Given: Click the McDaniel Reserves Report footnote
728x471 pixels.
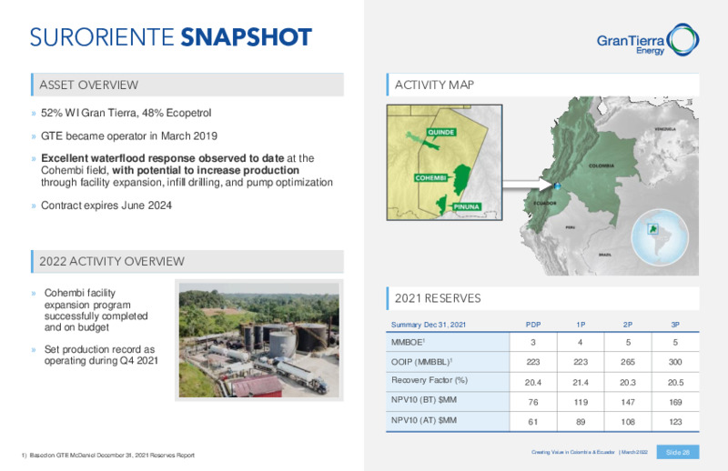Looking at the screenshot, I should (107, 456).
